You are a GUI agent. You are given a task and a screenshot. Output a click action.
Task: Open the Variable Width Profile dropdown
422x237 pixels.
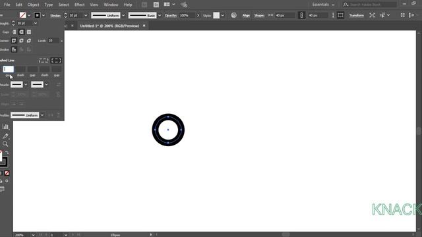point(123,15)
